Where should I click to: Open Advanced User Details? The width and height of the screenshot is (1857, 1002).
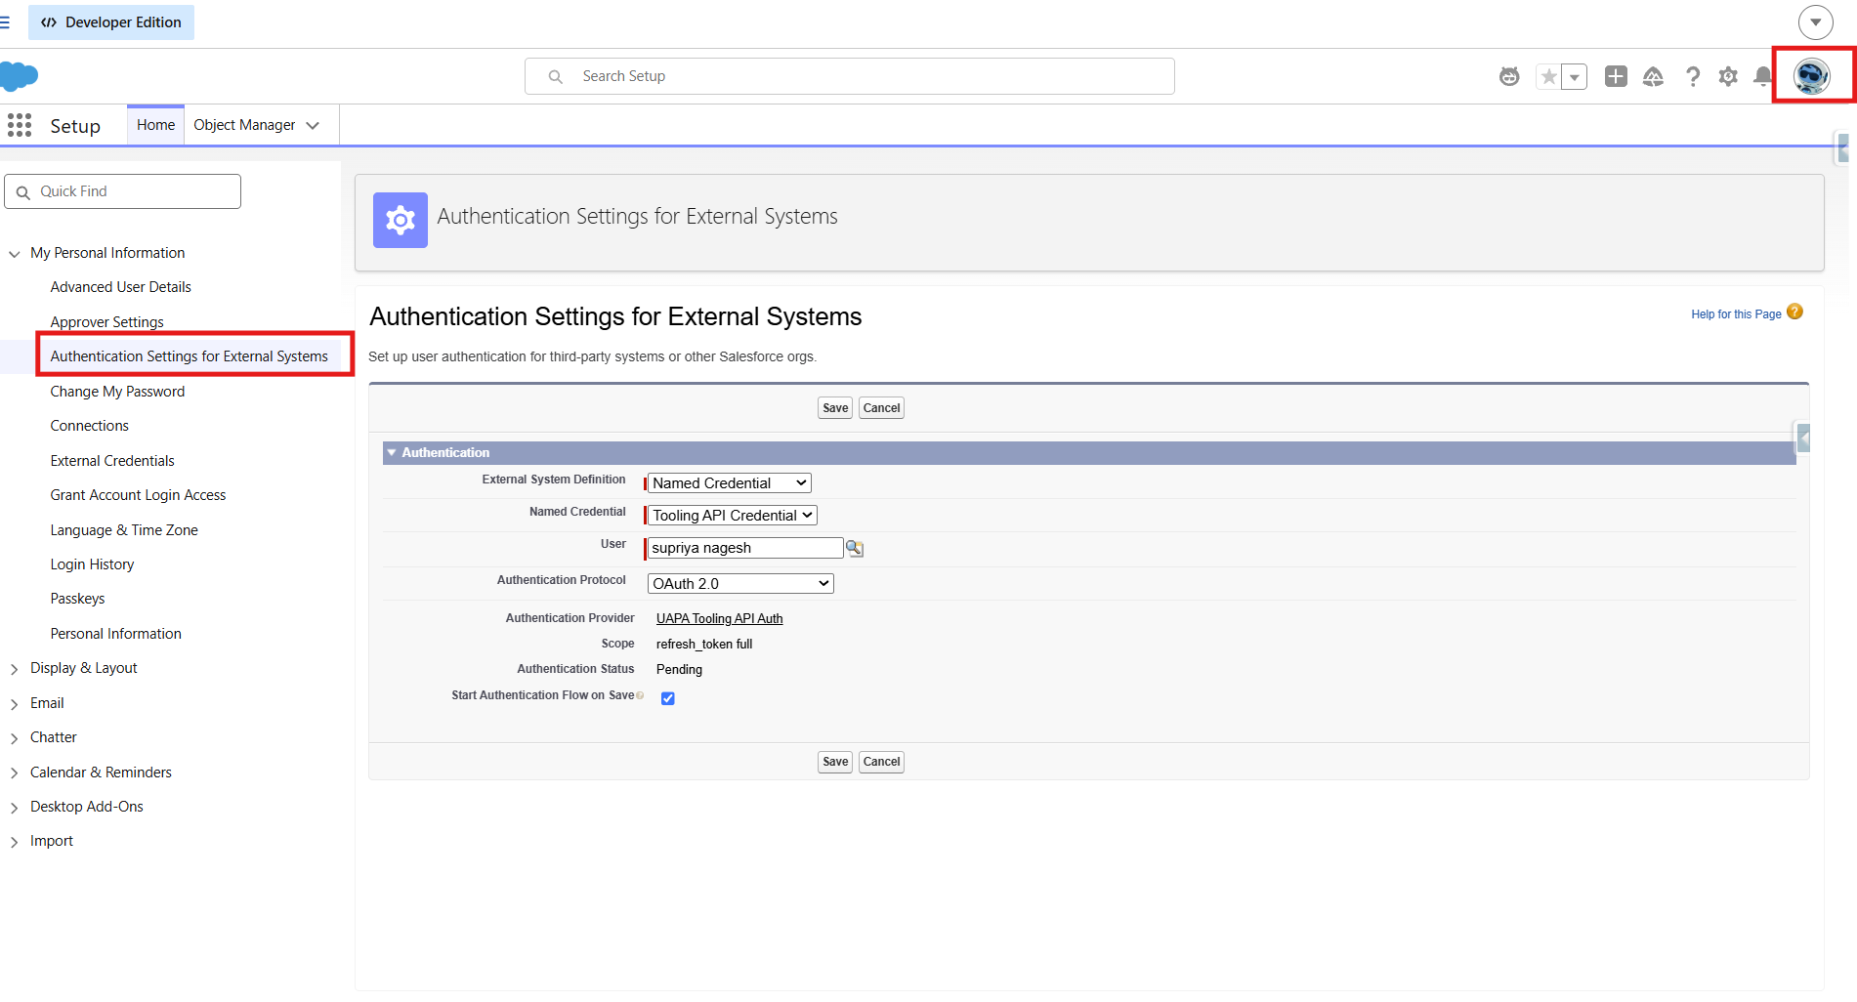pos(120,287)
